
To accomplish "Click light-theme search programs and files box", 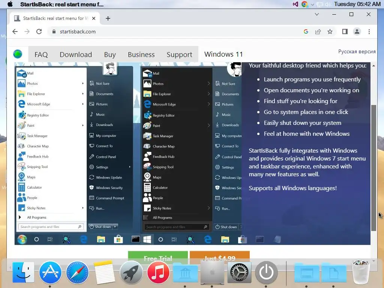I will click(x=51, y=227).
